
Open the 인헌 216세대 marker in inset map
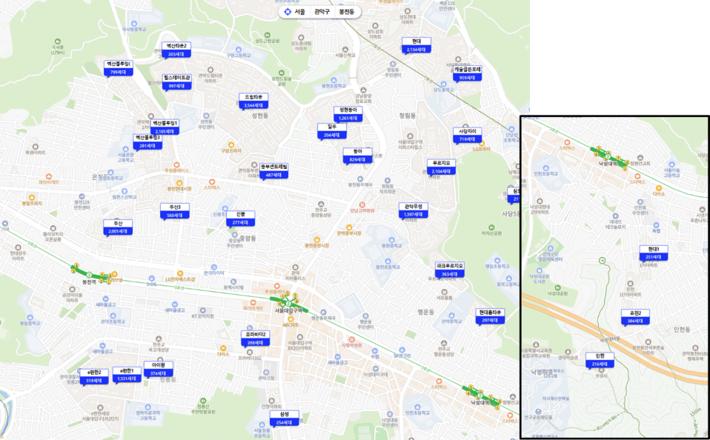tap(600, 360)
